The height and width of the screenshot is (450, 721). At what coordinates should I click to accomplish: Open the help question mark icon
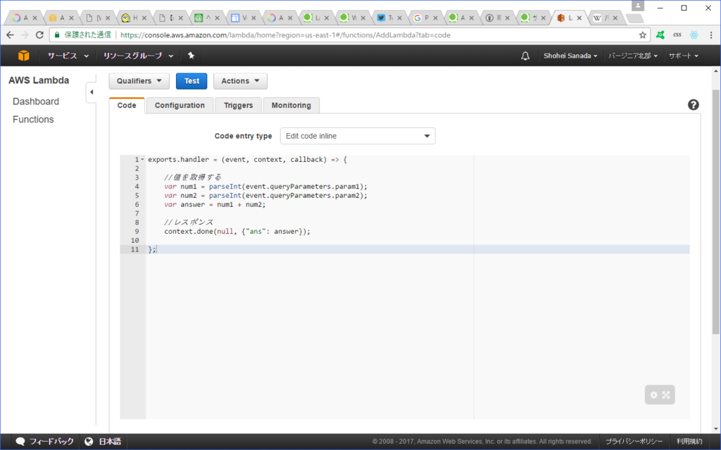click(693, 105)
